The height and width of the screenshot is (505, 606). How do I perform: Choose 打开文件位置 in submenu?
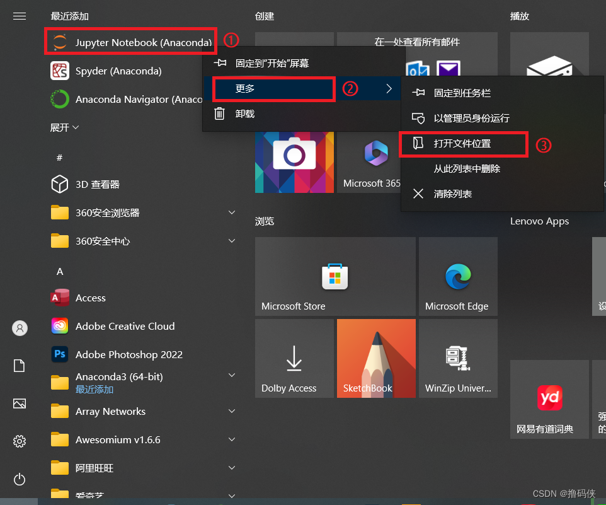502,144
